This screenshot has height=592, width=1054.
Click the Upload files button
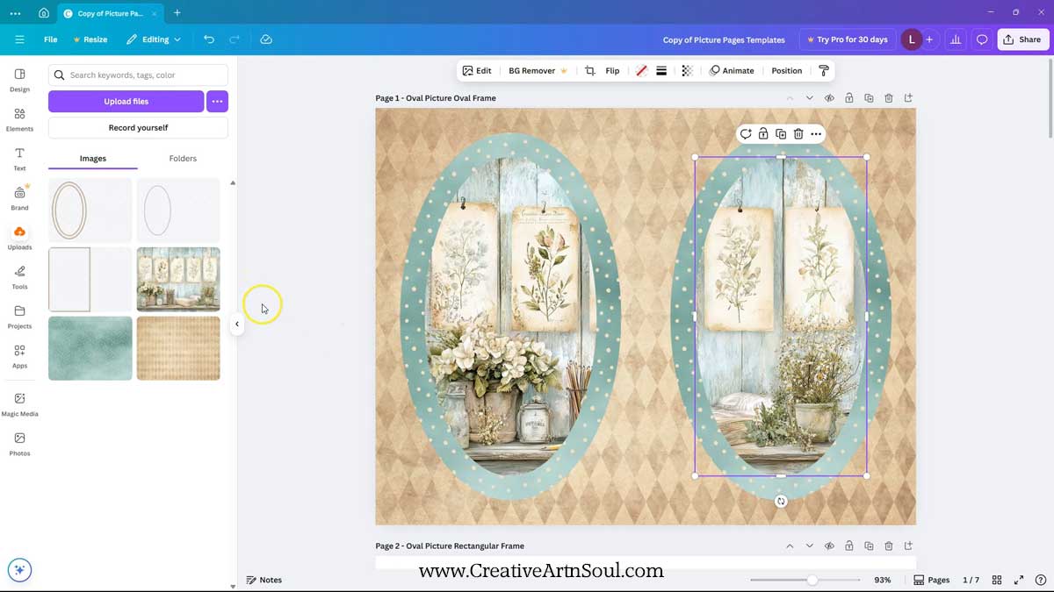126,101
